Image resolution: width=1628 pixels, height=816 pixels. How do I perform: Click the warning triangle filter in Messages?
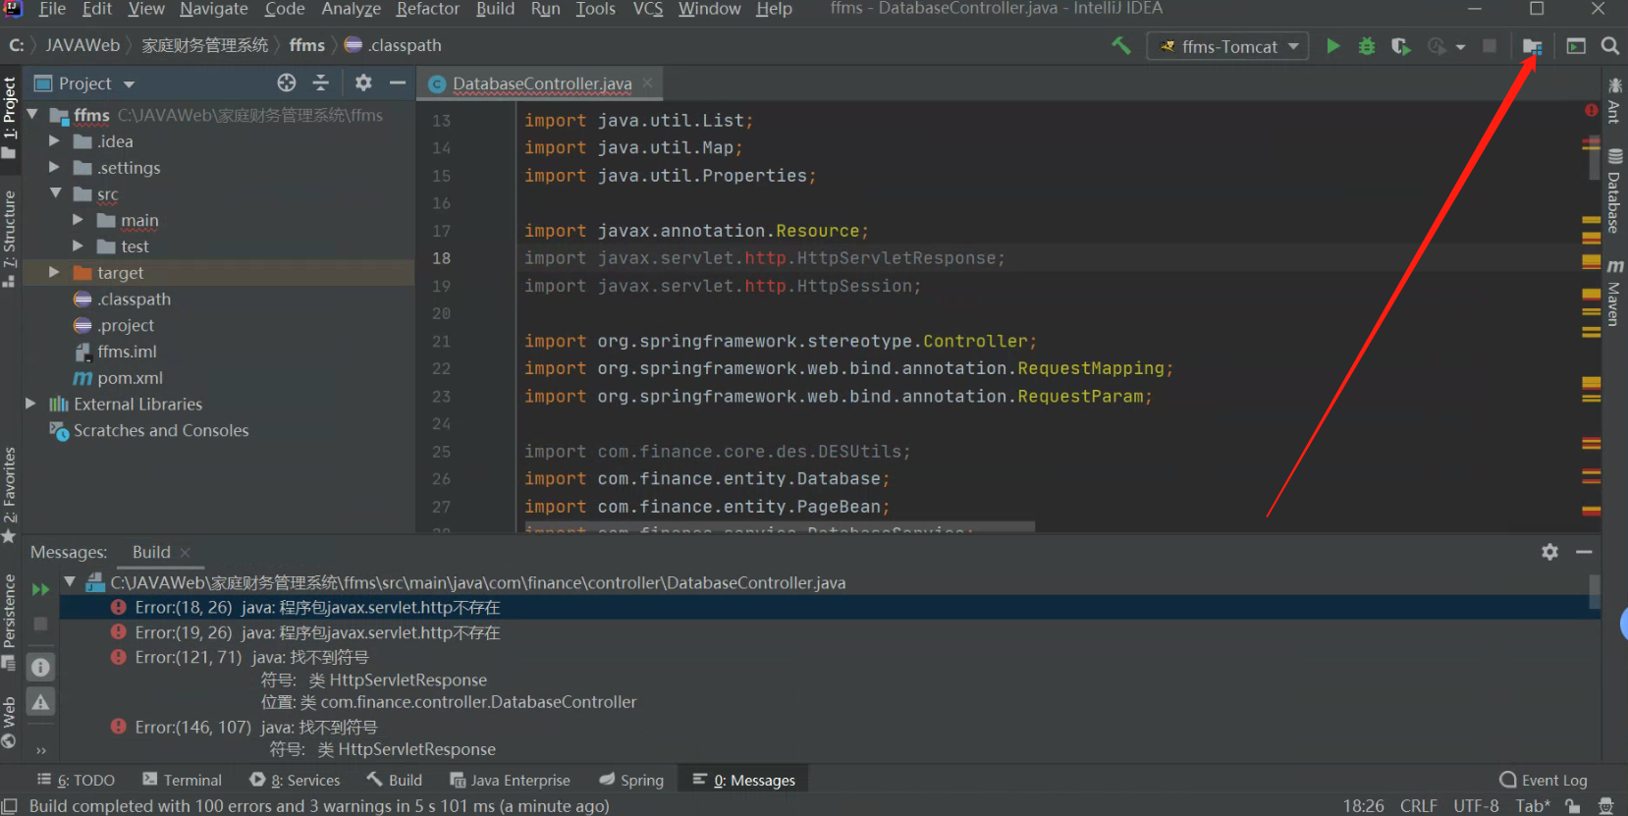40,702
